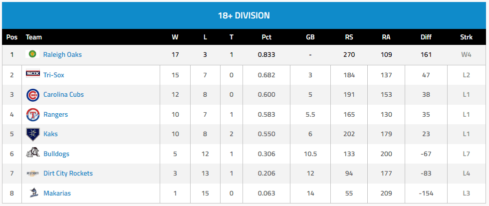Click the Kaks team logo

(32, 134)
